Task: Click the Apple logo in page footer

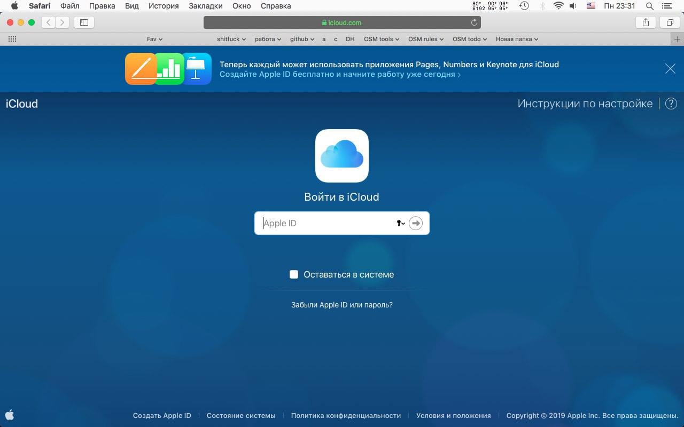Action: 10,415
